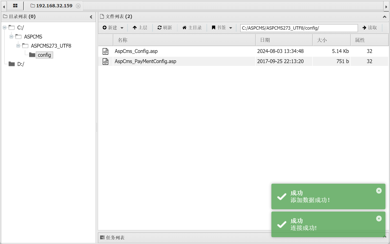Viewport: 390px width, 244px height.
Task: Click the 添加数据成功 success toast
Action: coord(328,196)
